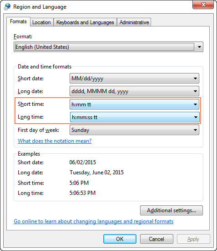The height and width of the screenshot is (251, 217).
Task: Open the Location tab
Action: (41, 22)
